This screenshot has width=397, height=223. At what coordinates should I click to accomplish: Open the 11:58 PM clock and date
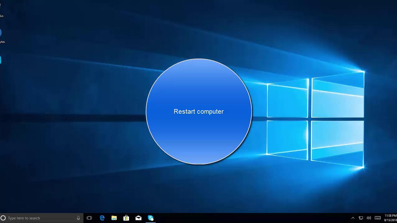click(x=391, y=218)
